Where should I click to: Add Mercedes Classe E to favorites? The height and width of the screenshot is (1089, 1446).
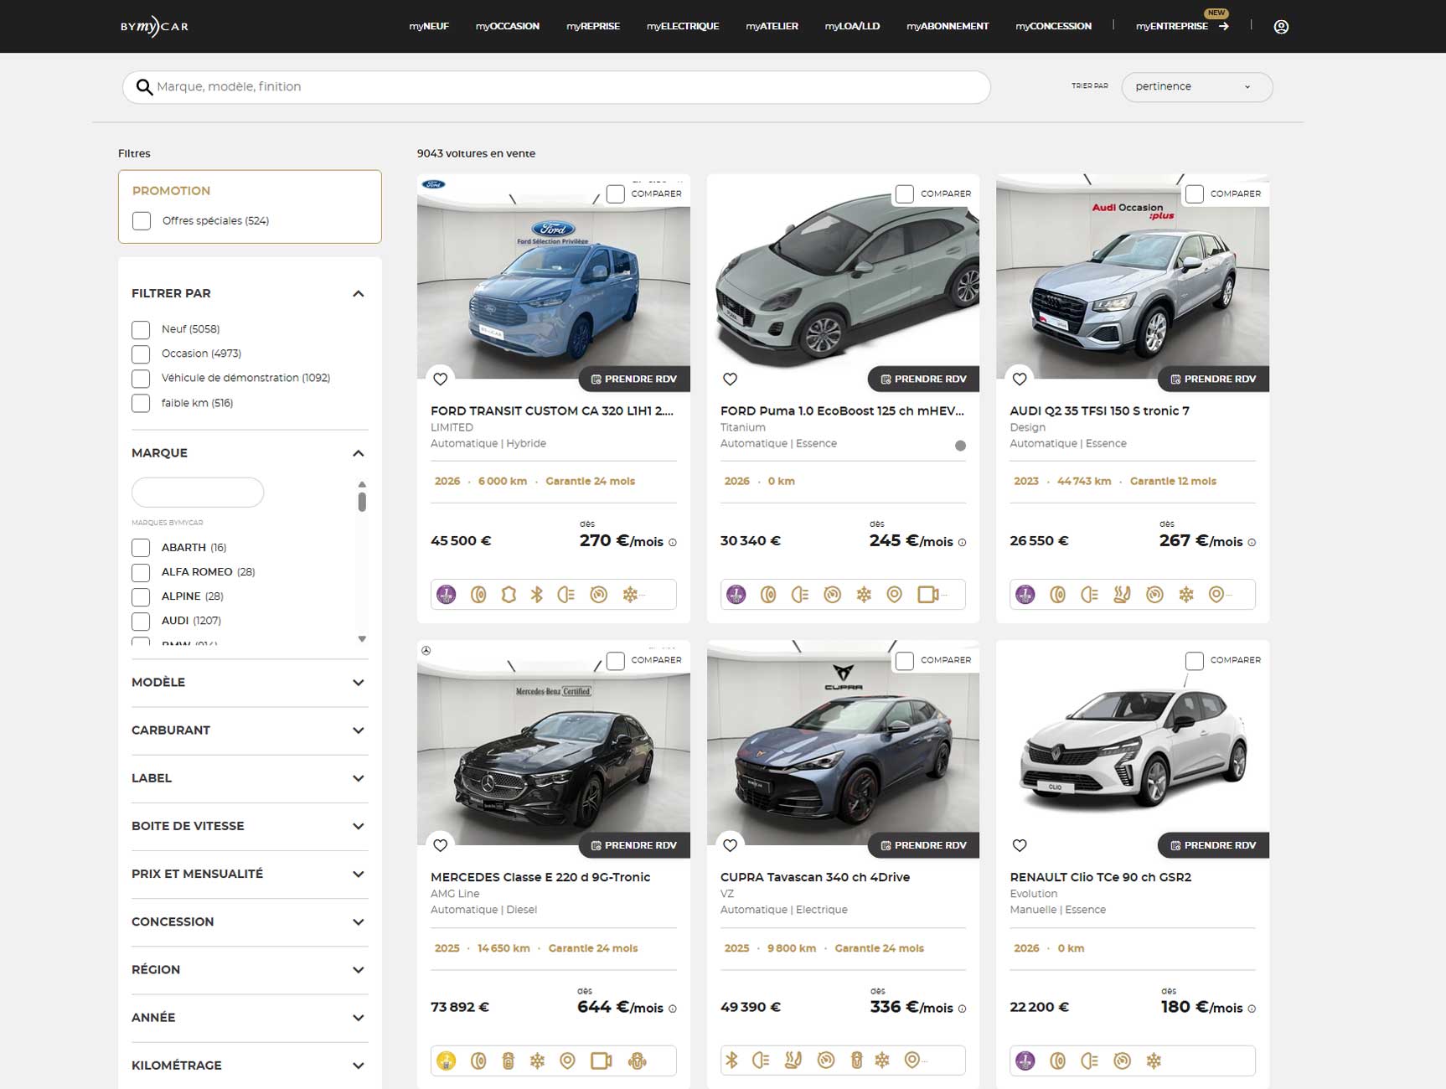440,846
